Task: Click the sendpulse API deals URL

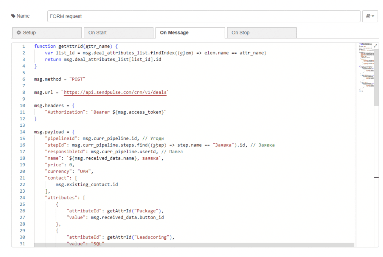Action: 115,92
